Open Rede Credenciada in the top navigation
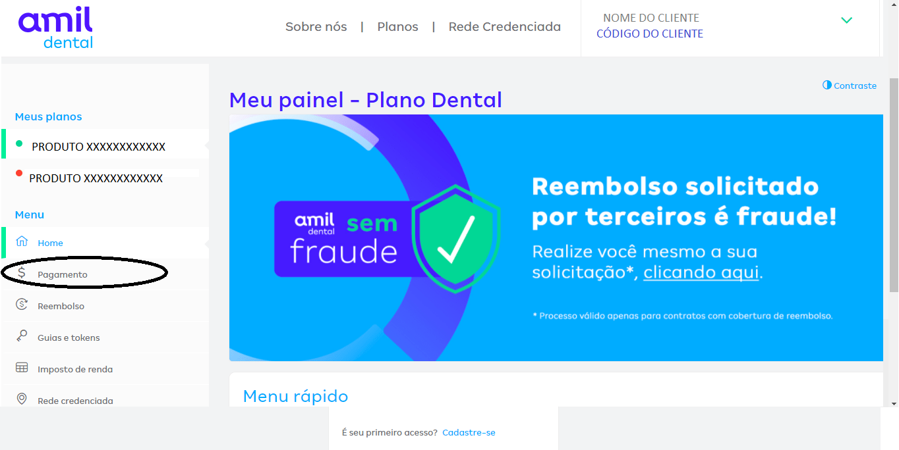 click(x=505, y=27)
